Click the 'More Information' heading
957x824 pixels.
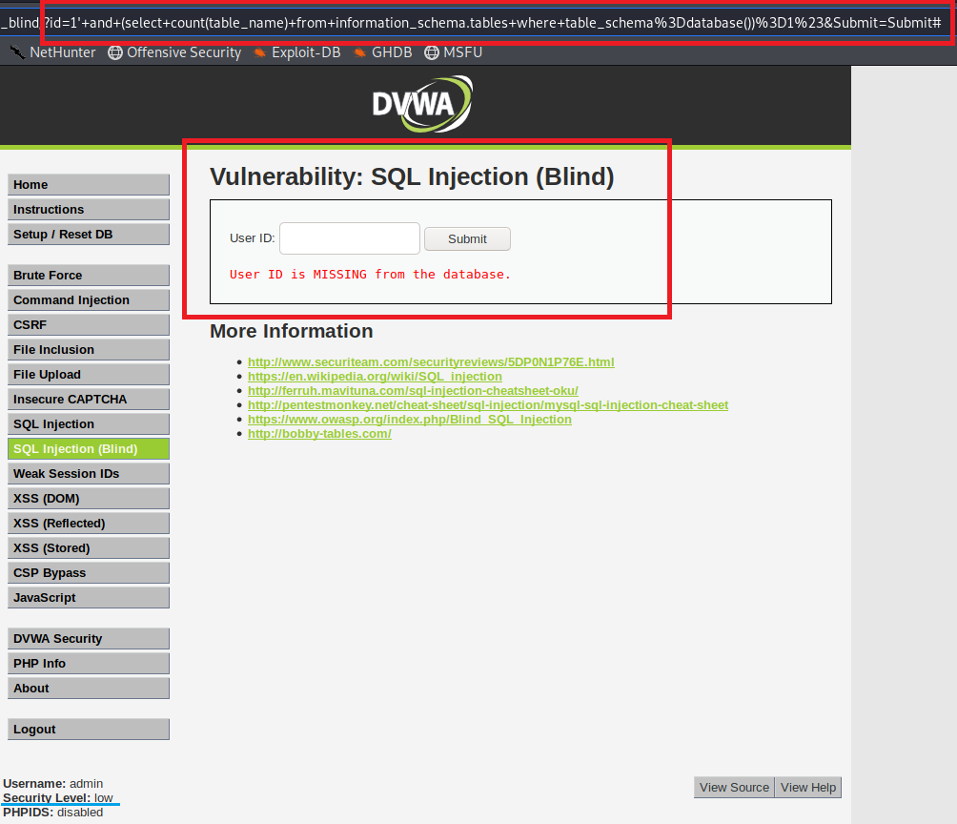[x=291, y=331]
